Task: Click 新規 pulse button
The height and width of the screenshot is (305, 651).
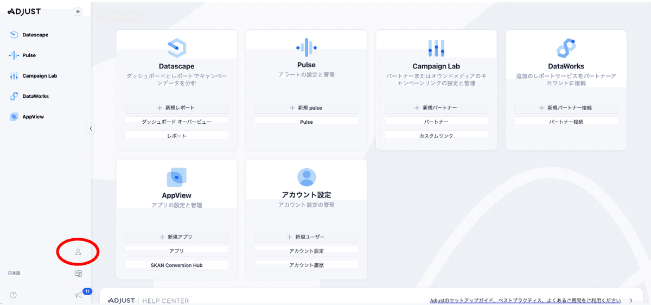Action: pos(307,108)
